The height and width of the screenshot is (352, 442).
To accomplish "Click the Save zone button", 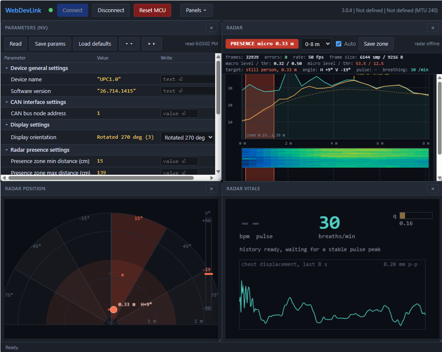I will (376, 44).
